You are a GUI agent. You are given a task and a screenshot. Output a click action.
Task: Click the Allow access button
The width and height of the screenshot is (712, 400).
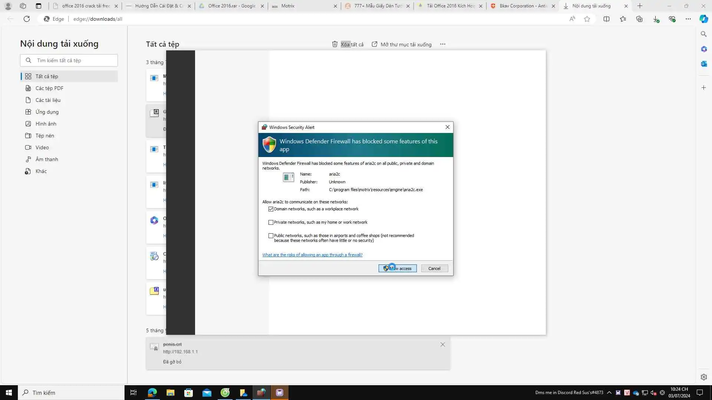tap(397, 268)
